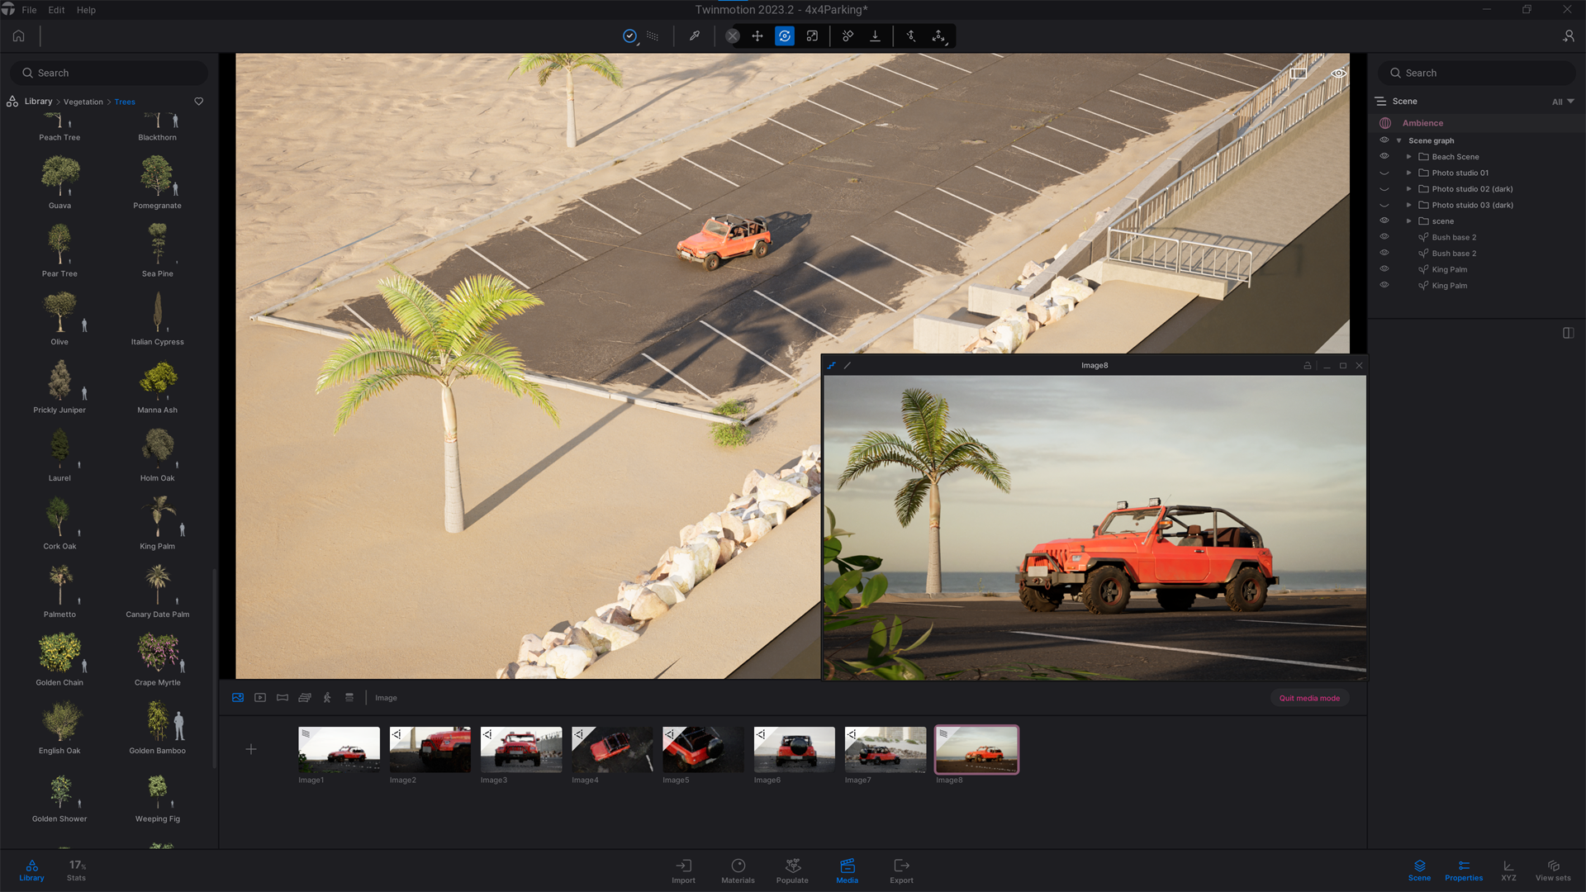Screen dimensions: 1586x892
Task: Toggle visibility of Bush base 2 layer
Action: 1384,236
